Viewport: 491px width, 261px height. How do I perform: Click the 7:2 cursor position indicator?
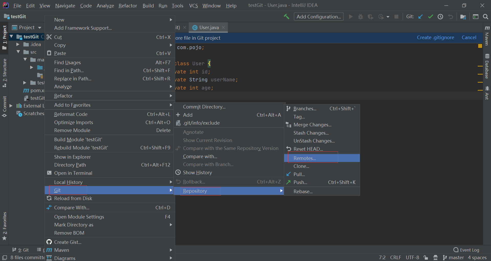[x=382, y=257]
